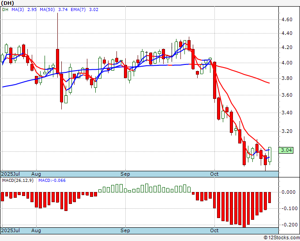Click the 4.60 price axis label
The image size is (300, 241).
(287, 19)
